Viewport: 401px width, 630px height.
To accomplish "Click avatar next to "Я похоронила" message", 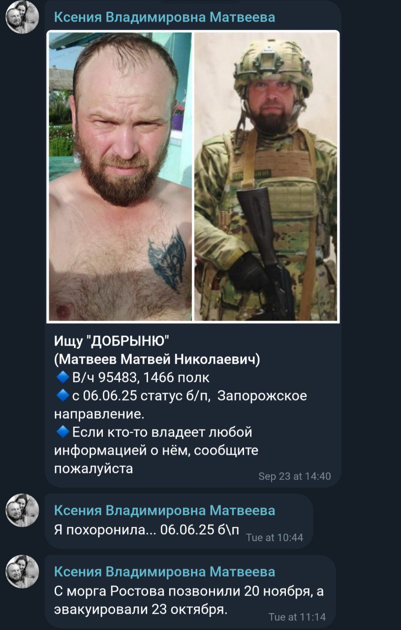I will (x=22, y=510).
